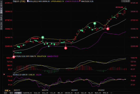Click the DEA:979.04 value
Image resolution: width=140 pixels, height=94 pixels.
[41, 56]
